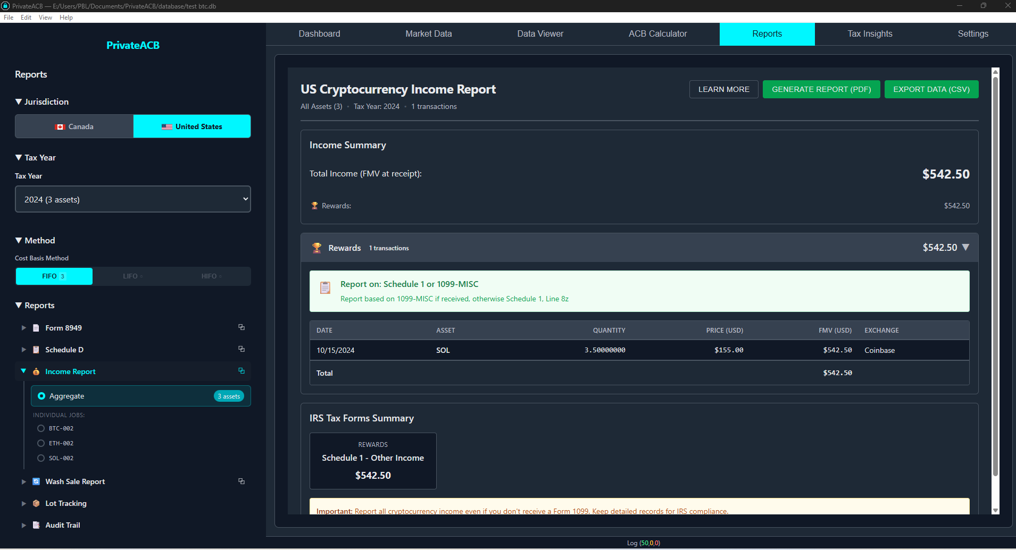The height and width of the screenshot is (550, 1016).
Task: Click the LEARN MORE button
Action: pyautogui.click(x=724, y=89)
